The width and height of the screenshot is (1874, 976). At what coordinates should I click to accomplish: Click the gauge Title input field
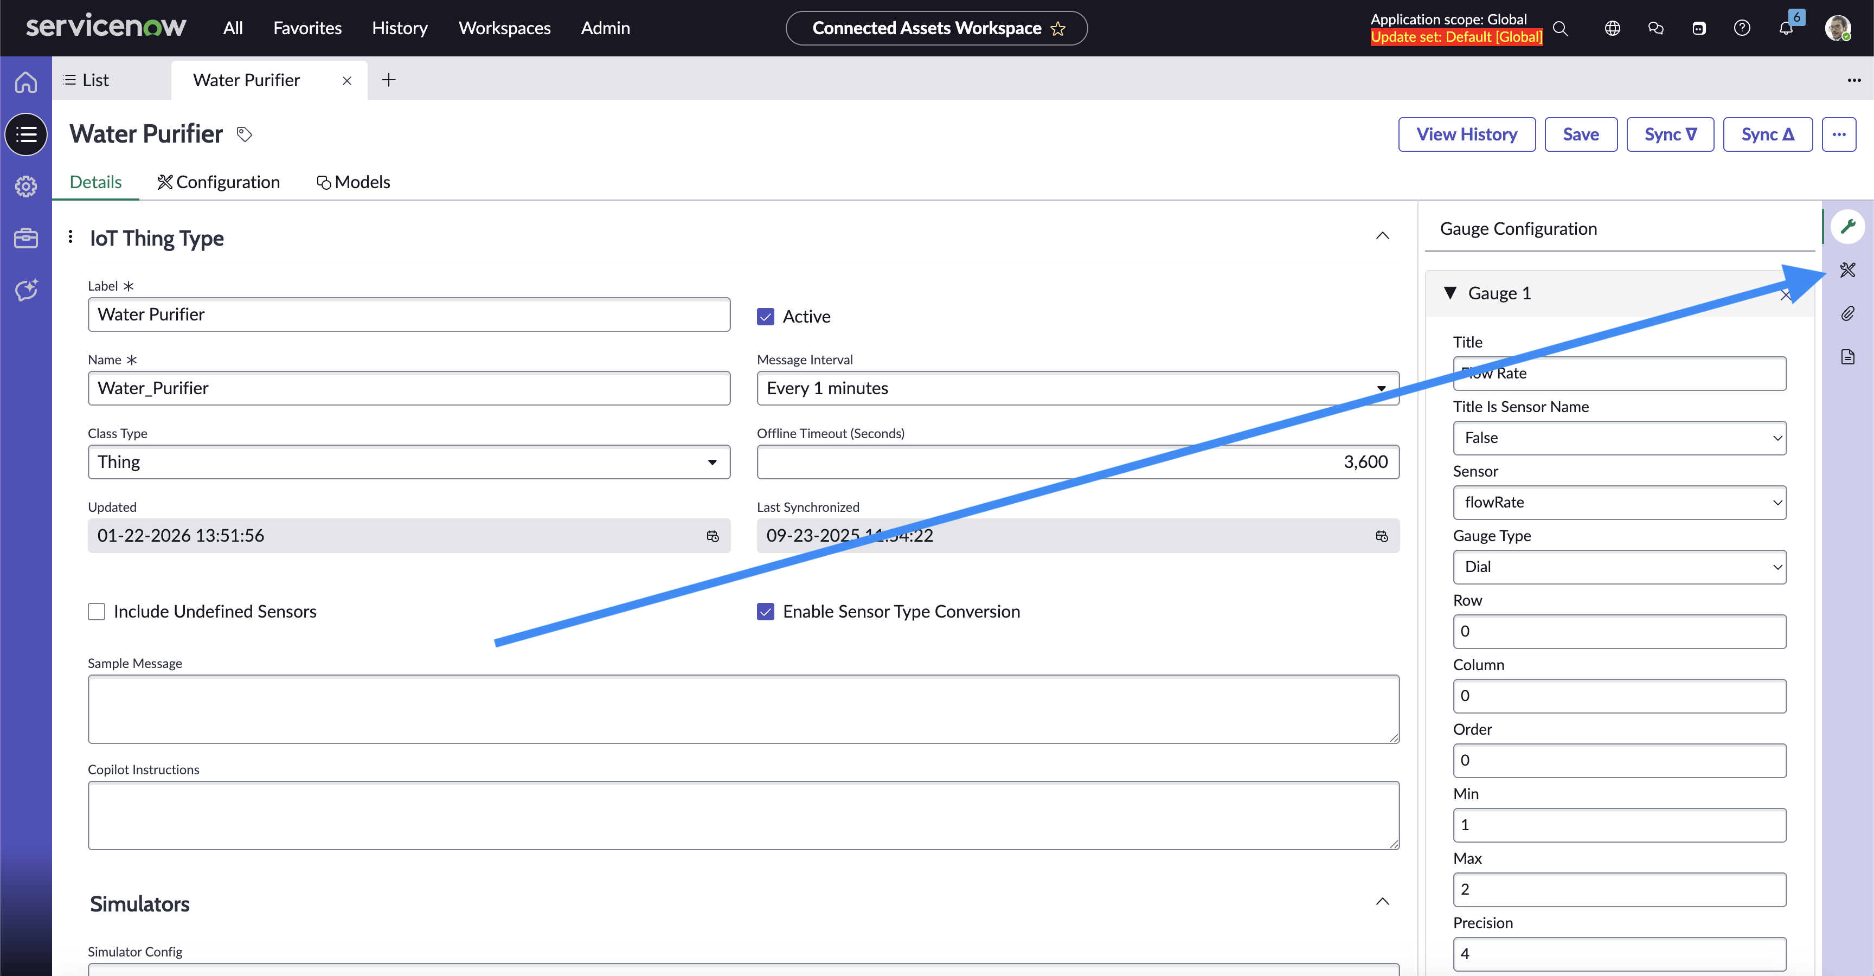(1619, 374)
